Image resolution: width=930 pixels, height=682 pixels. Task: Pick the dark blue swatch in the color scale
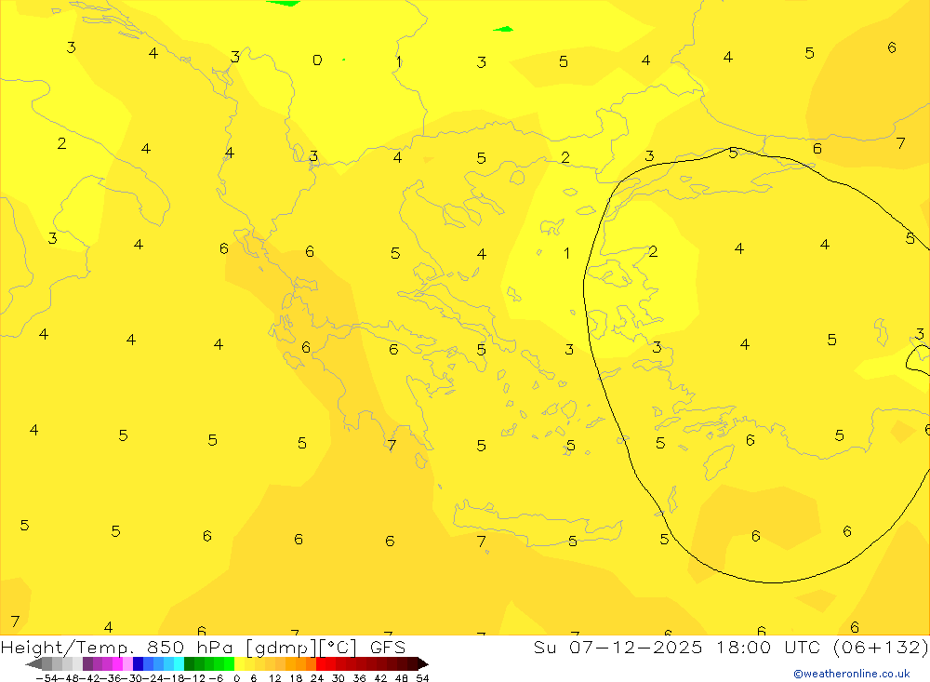click(138, 663)
